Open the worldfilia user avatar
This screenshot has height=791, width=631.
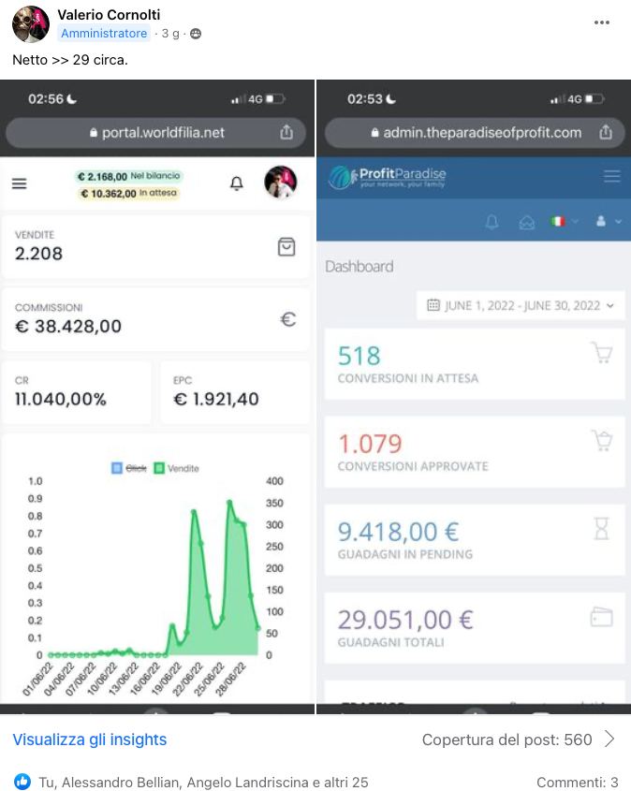tap(281, 183)
